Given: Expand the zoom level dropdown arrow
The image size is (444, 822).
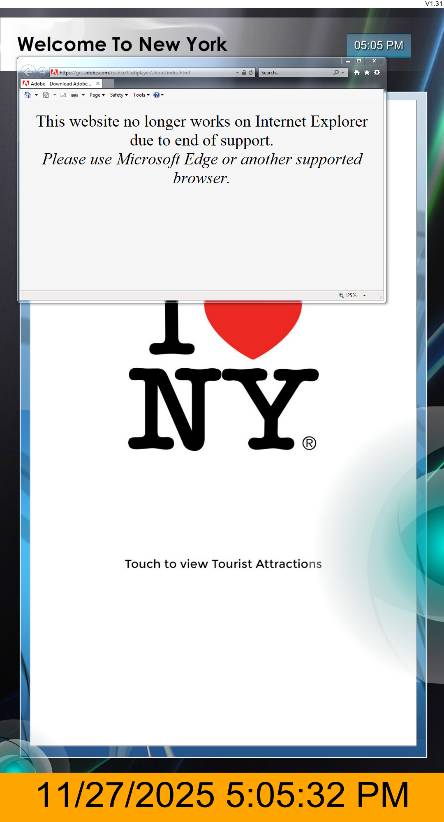Looking at the screenshot, I should 364,296.
